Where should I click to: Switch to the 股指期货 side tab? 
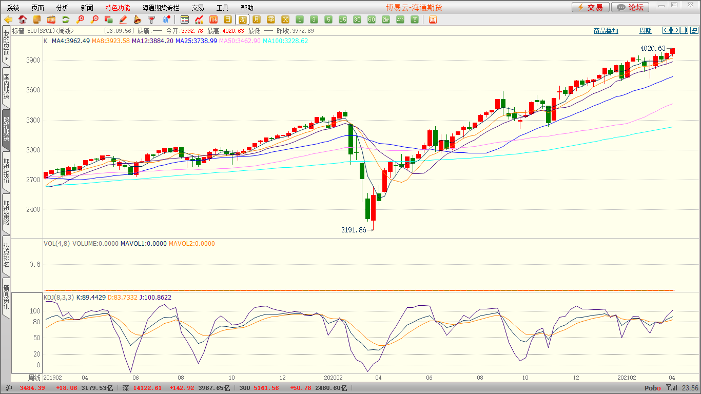click(6, 129)
